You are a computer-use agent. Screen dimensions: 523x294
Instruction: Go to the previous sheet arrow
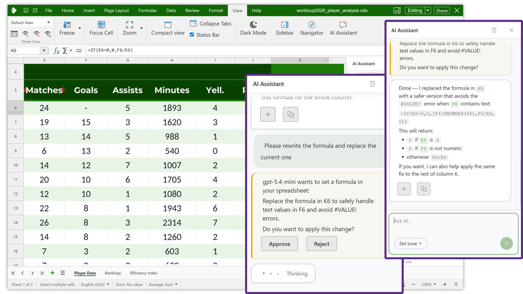click(x=23, y=273)
